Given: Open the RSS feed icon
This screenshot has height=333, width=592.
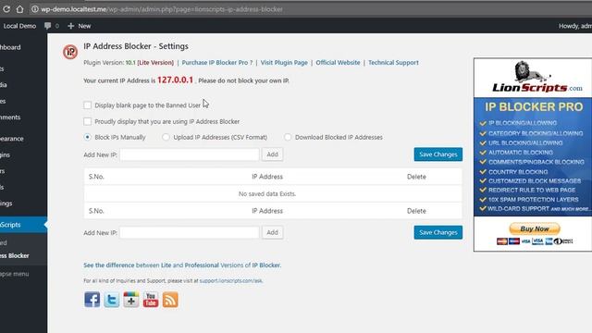Looking at the screenshot, I should 170,300.
